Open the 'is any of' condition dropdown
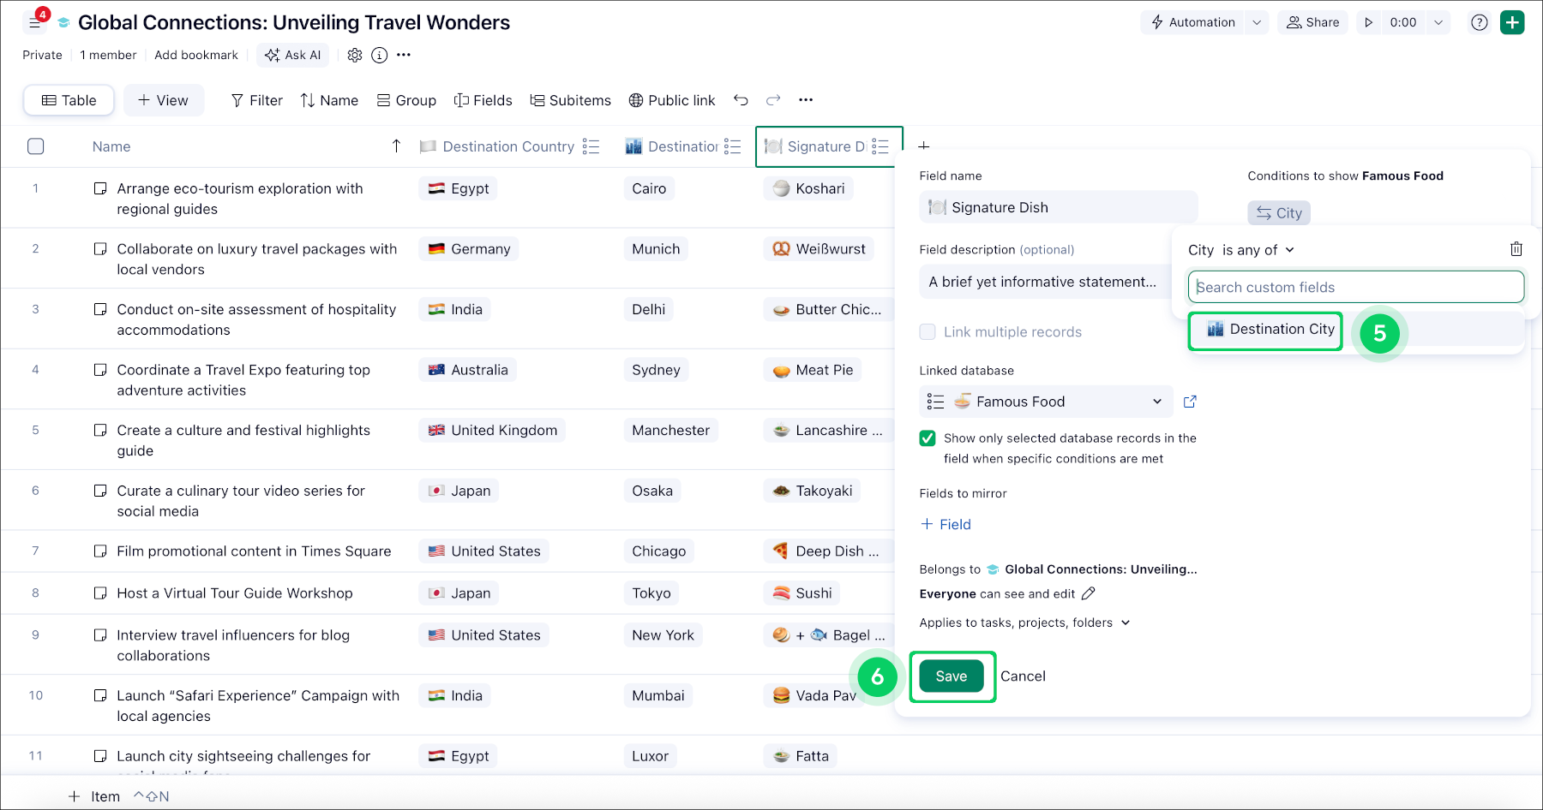The width and height of the screenshot is (1543, 810). click(1258, 250)
